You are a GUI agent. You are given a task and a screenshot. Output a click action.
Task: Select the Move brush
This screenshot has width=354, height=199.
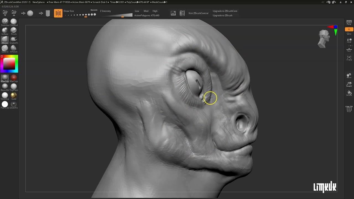coord(5,40)
